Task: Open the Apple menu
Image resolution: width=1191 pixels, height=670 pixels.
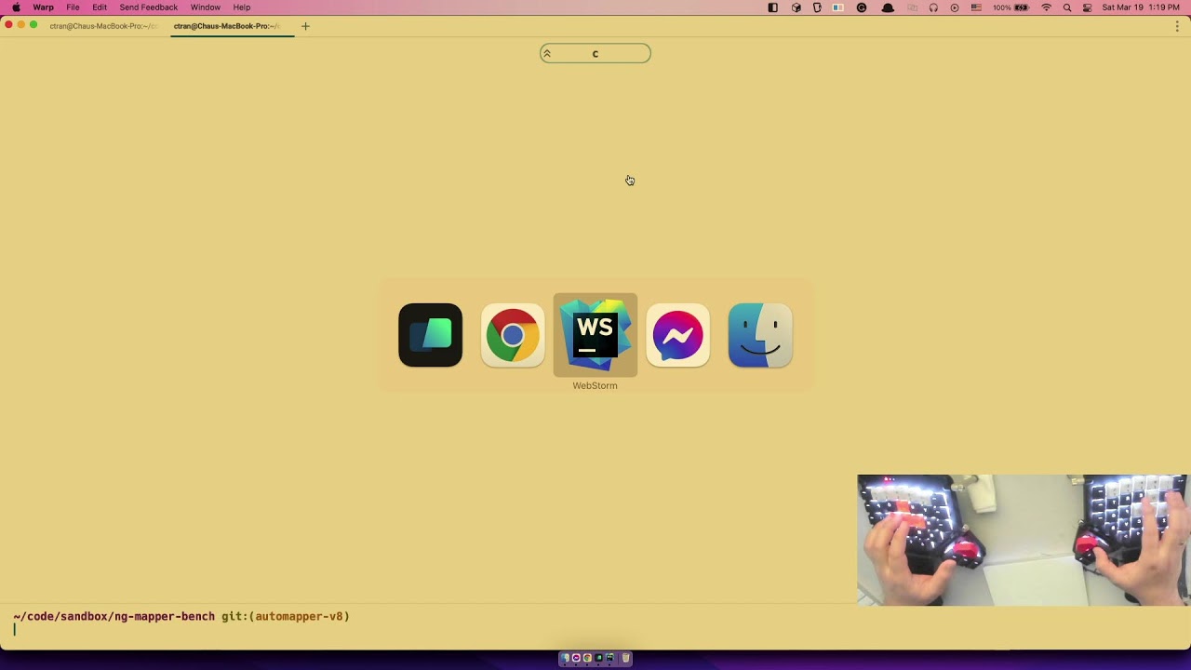Action: [16, 7]
